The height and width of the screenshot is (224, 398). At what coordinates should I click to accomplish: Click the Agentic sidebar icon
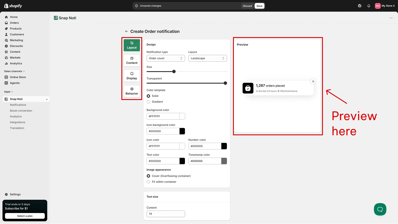click(6, 83)
